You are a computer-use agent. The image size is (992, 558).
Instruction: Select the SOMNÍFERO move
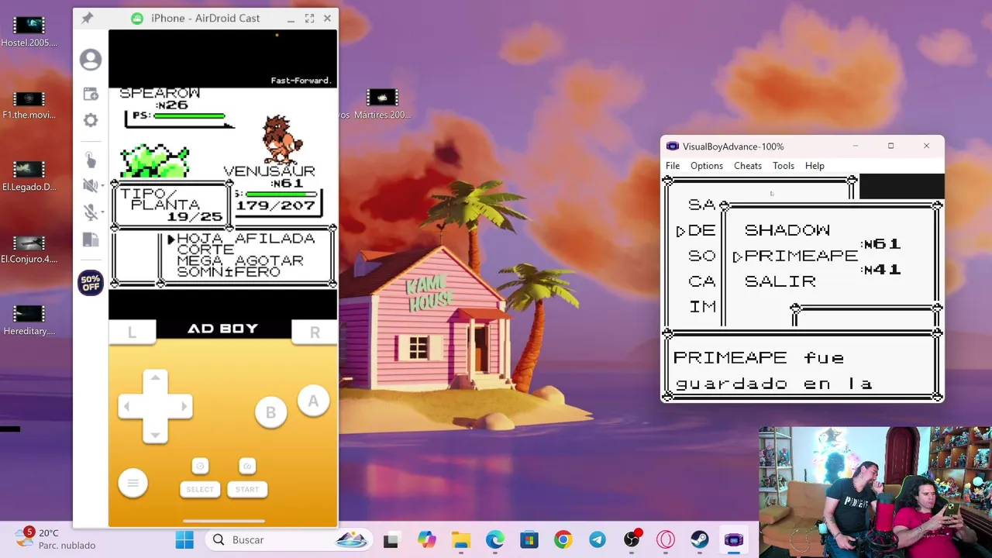[229, 272]
